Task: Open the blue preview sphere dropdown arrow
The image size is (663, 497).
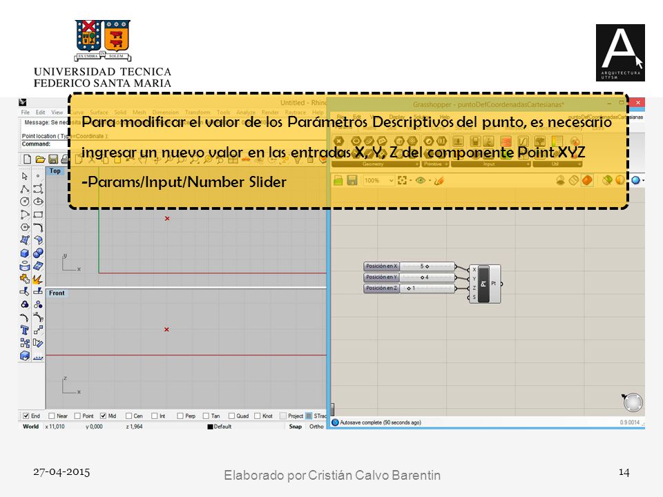Action: 643,181
